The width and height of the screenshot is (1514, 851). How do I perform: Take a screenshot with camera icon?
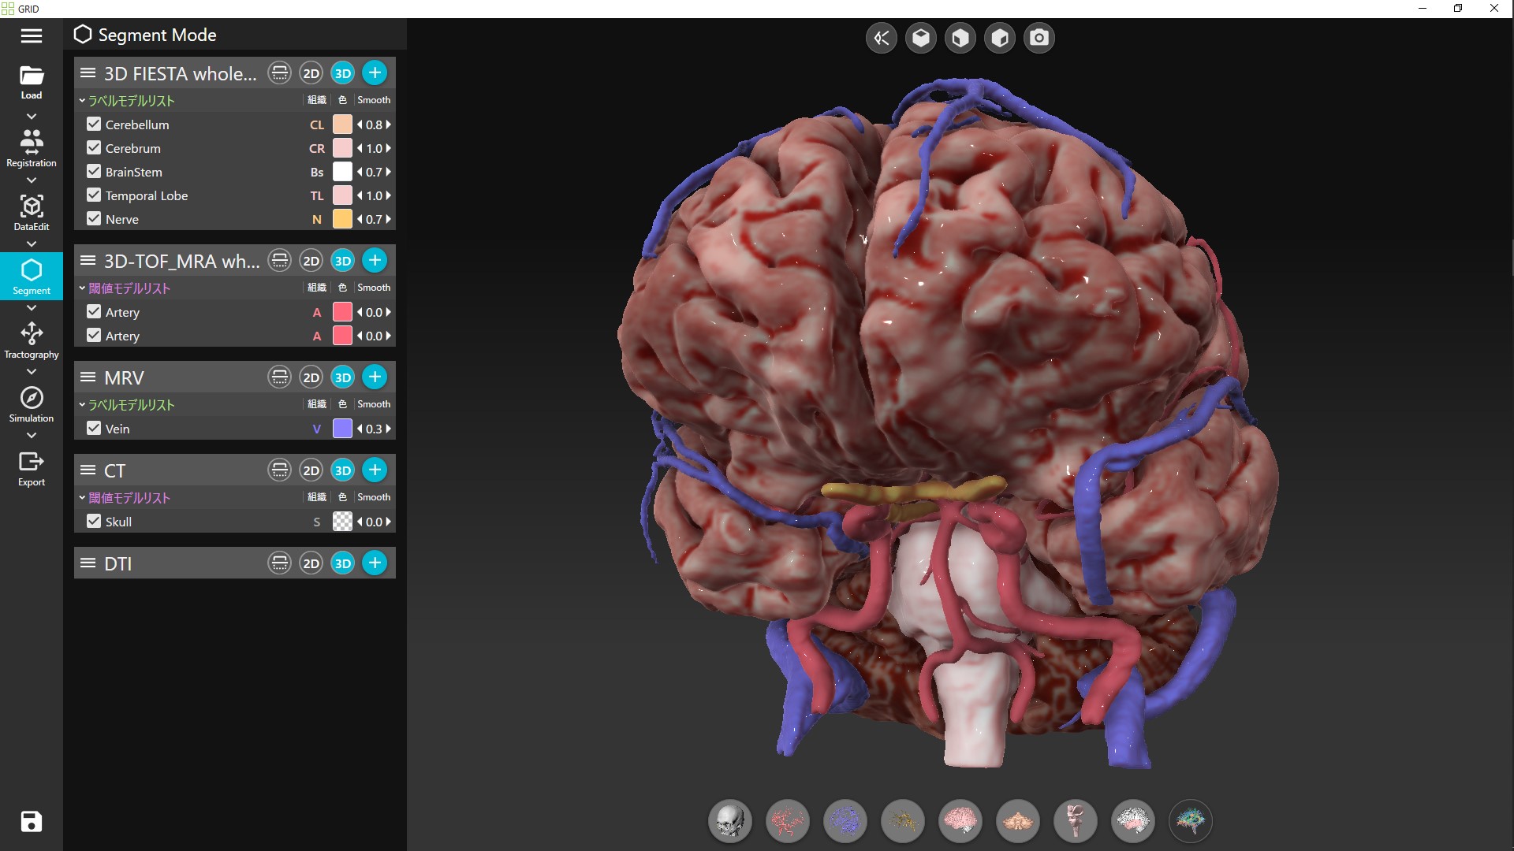pos(1039,38)
